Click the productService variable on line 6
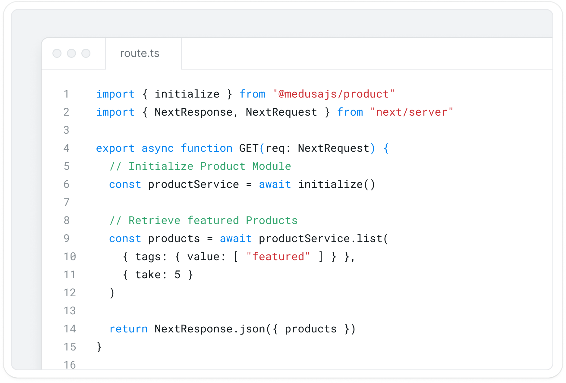The height and width of the screenshot is (383, 566). [x=193, y=184]
